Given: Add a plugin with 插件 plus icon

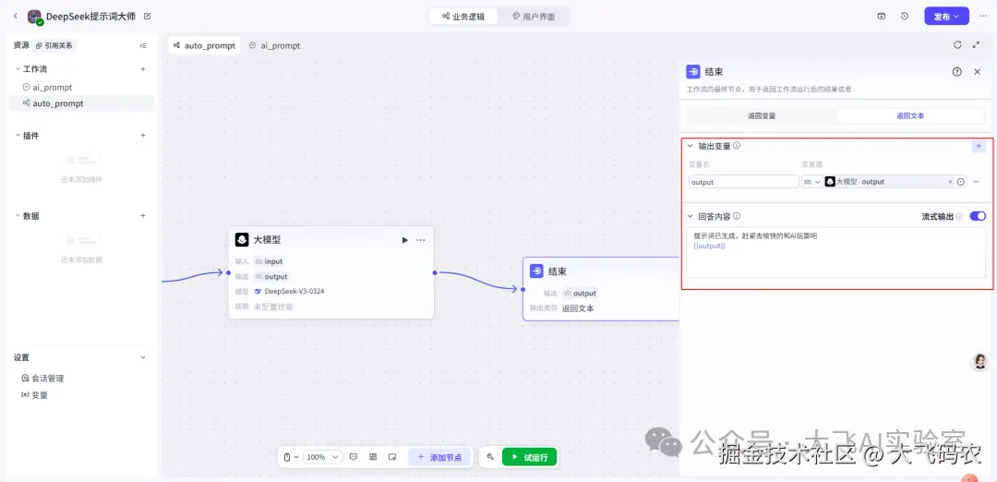Looking at the screenshot, I should click(143, 136).
